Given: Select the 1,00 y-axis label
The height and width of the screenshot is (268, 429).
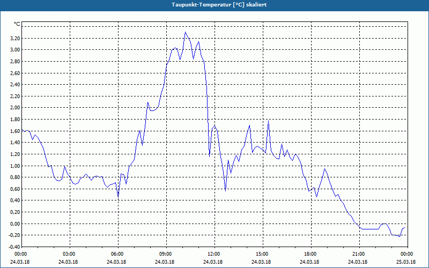Looking at the screenshot, I should click(x=14, y=166).
